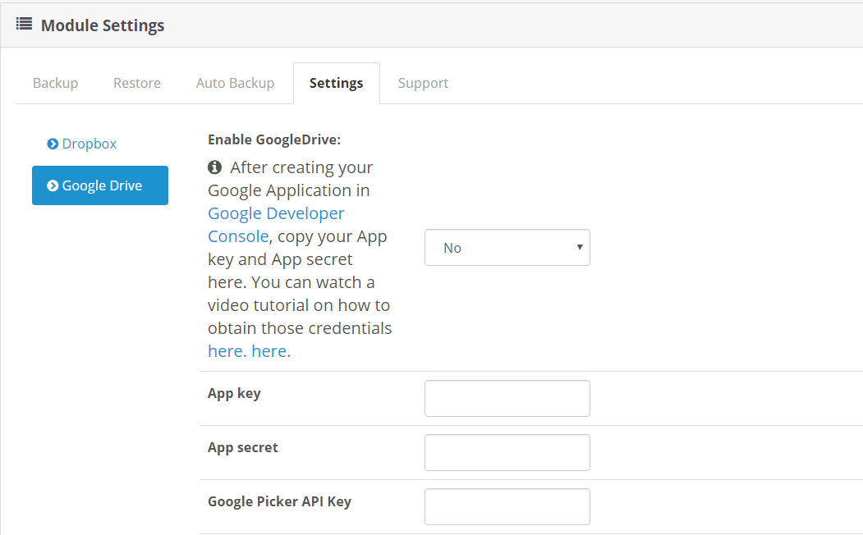
Task: Select Google Drive in the side menu
Action: coord(100,185)
